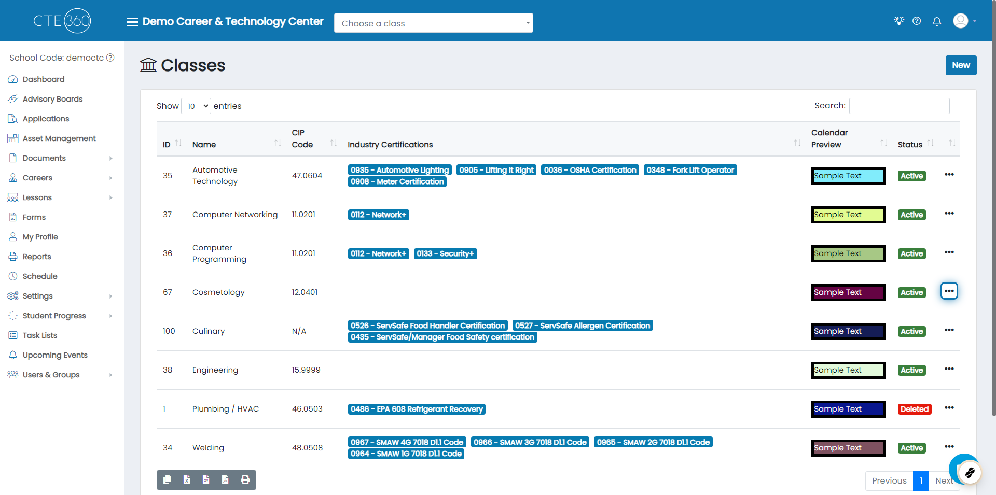Screen dimensions: 996x495
Task: Click the Cosmetology calendar preview swatch
Action: 848,292
